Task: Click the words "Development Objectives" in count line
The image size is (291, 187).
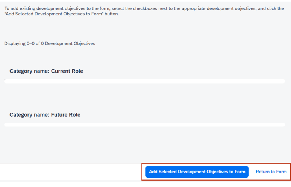Action: point(70,44)
